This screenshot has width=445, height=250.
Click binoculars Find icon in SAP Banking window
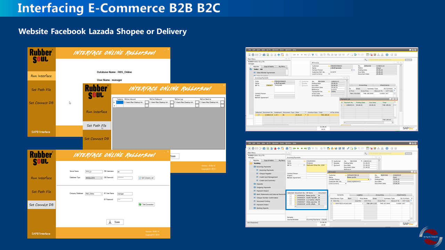(287, 148)
